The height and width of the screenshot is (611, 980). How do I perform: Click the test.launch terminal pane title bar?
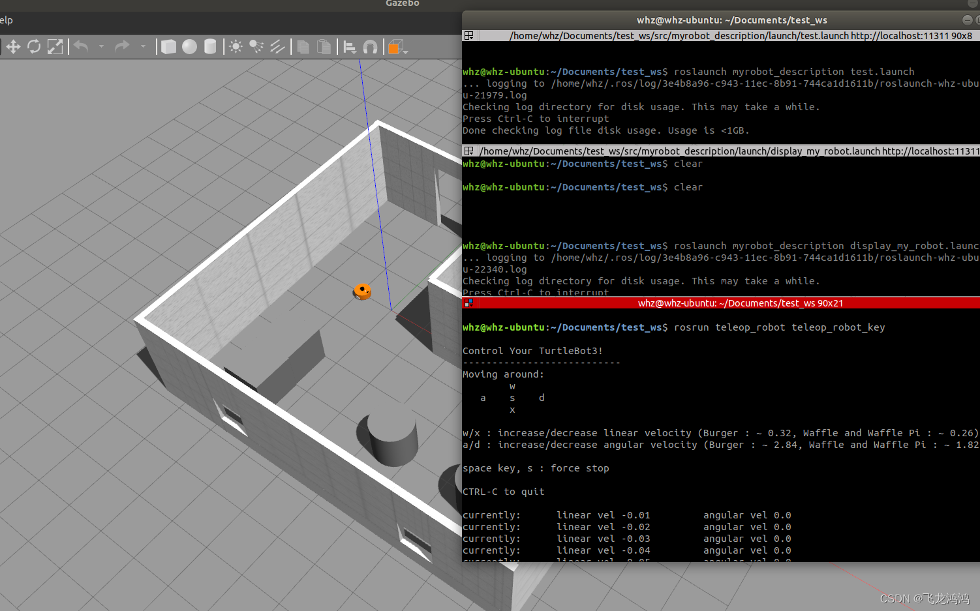721,36
